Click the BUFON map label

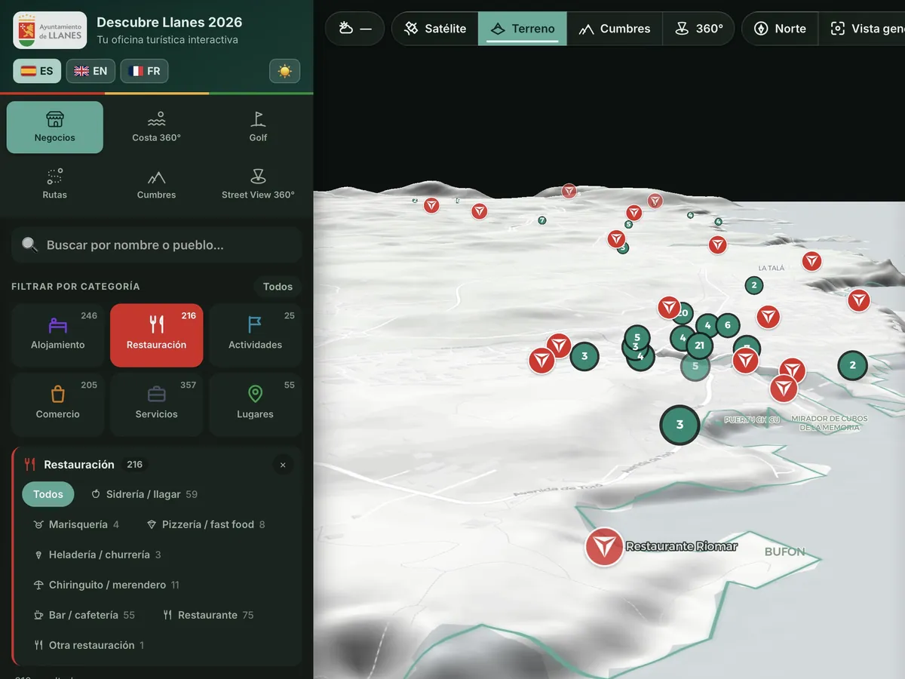(x=785, y=551)
